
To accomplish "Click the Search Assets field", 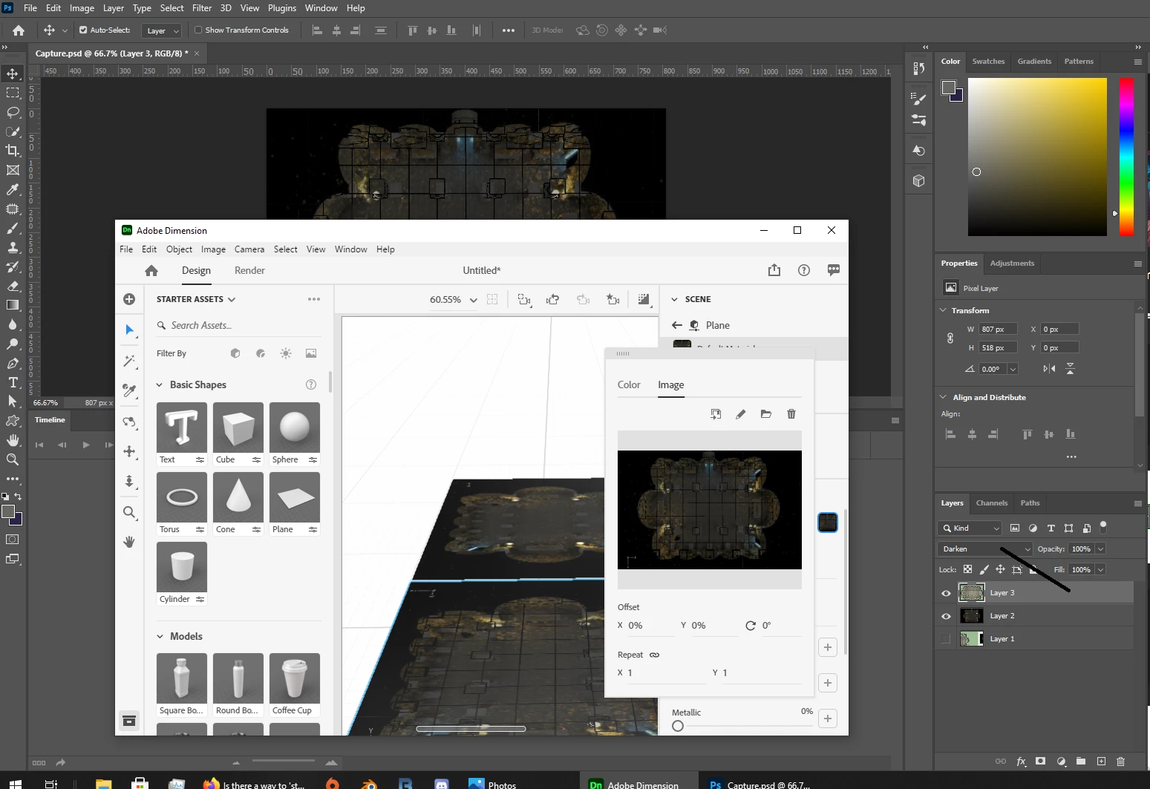I will 238,326.
